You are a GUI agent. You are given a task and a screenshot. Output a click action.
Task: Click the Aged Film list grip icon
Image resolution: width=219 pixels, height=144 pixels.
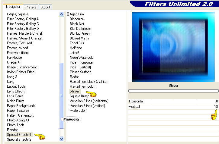point(68,14)
